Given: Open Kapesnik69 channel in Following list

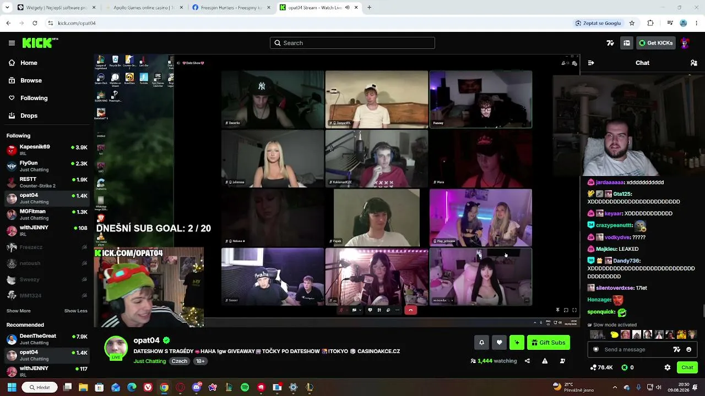Looking at the screenshot, I should 47,150.
